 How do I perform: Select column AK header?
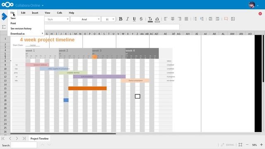click(x=214, y=34)
